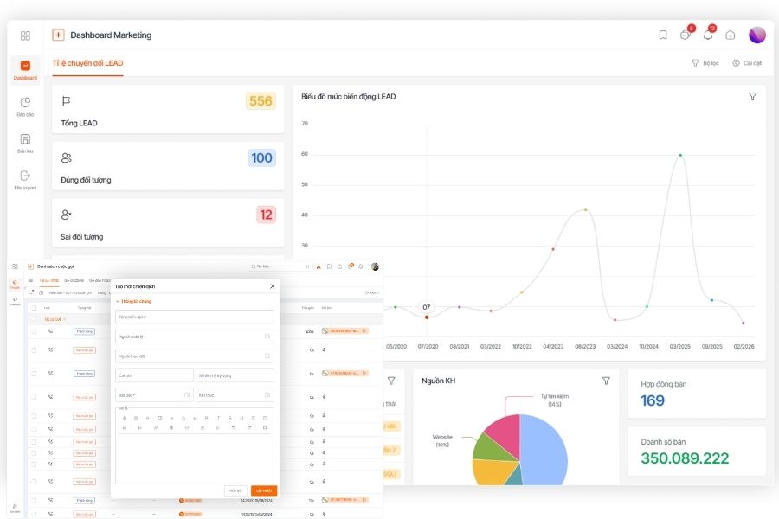Click the bell icon in call list top bar
This screenshot has width=779, height=519.
(x=361, y=266)
